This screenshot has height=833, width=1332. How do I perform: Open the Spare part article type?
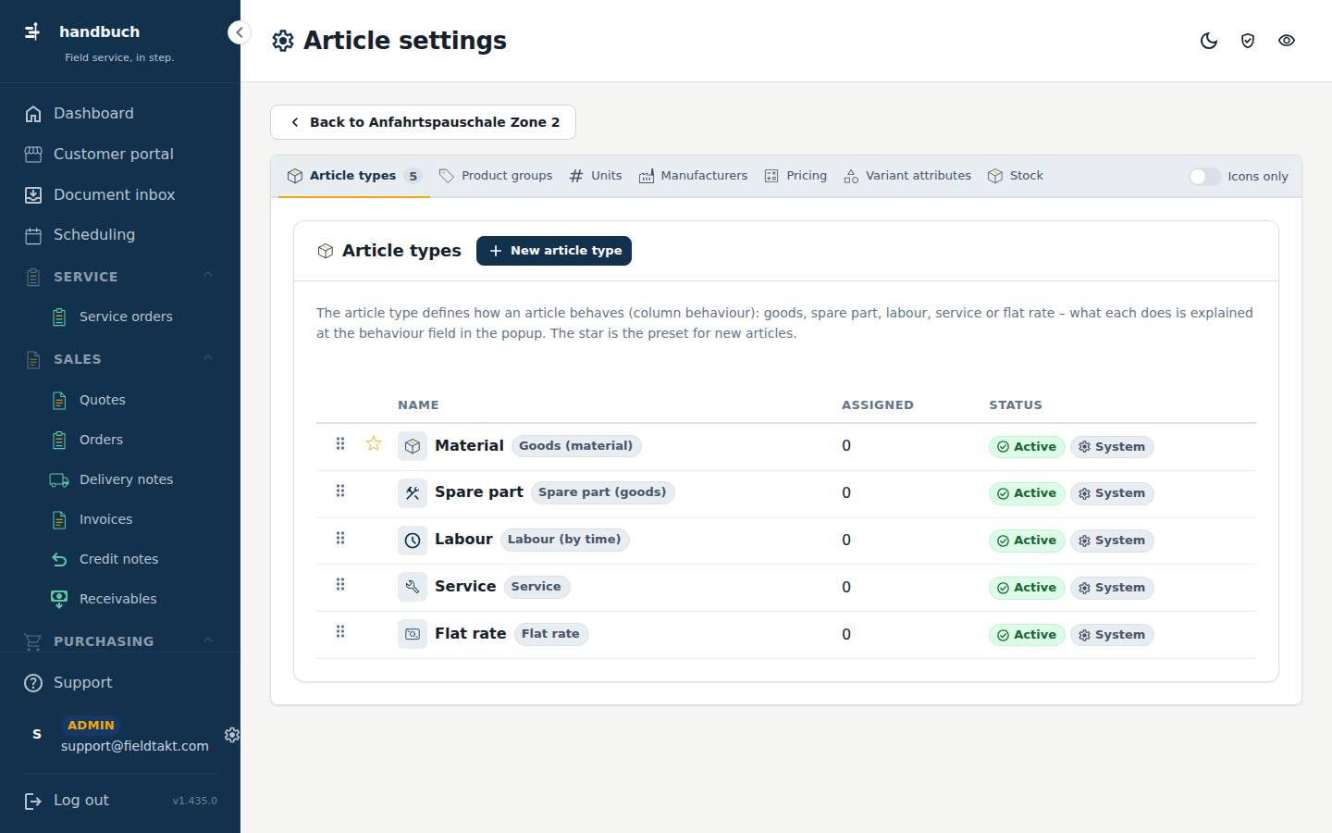coord(479,492)
